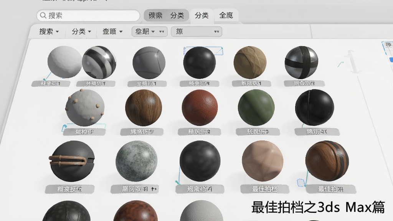
Task: Select the reddish-brown burl sphere in bottom row
Action: coord(135,211)
